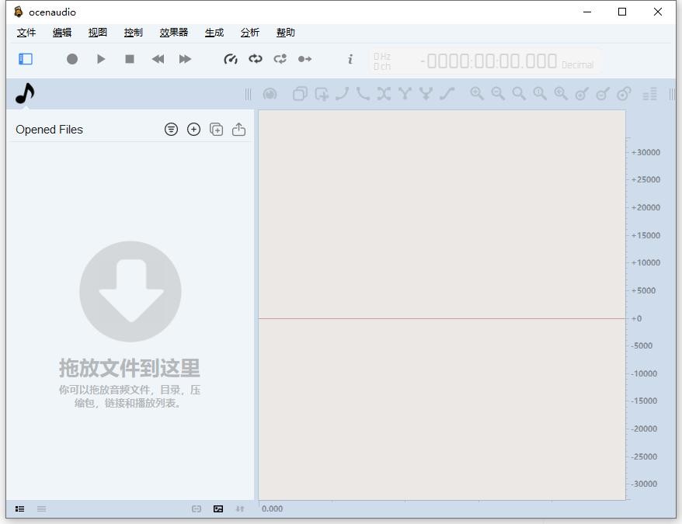Click the round-dial icon in edit toolbar
The image size is (682, 524).
coord(270,93)
